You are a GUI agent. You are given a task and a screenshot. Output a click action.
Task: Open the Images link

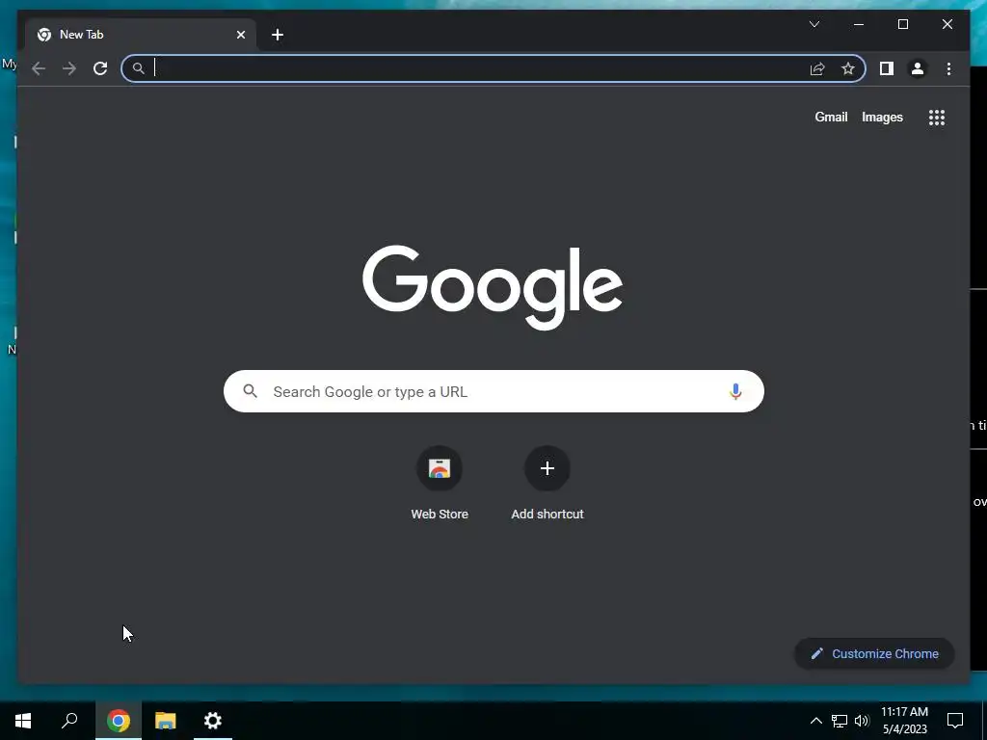(882, 117)
